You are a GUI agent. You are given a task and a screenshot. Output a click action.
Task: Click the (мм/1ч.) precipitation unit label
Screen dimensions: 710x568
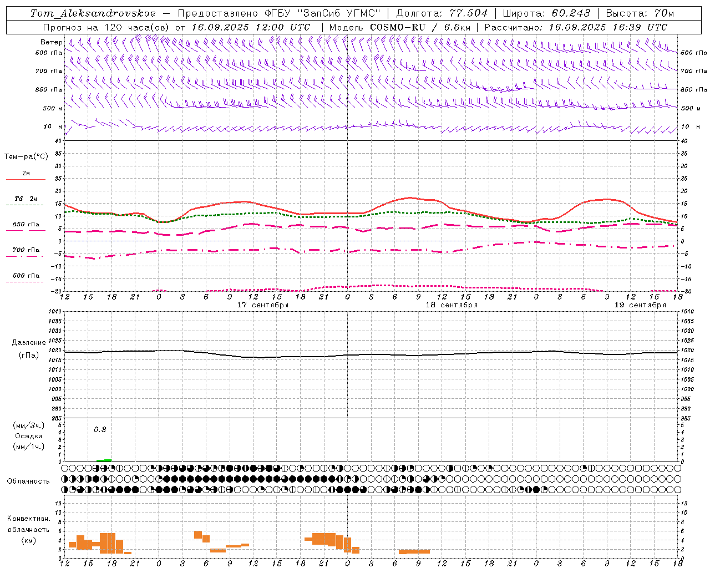pos(29,447)
